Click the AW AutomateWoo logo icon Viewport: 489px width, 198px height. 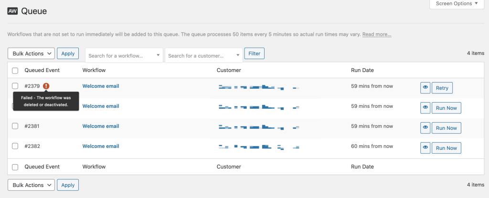coord(12,11)
